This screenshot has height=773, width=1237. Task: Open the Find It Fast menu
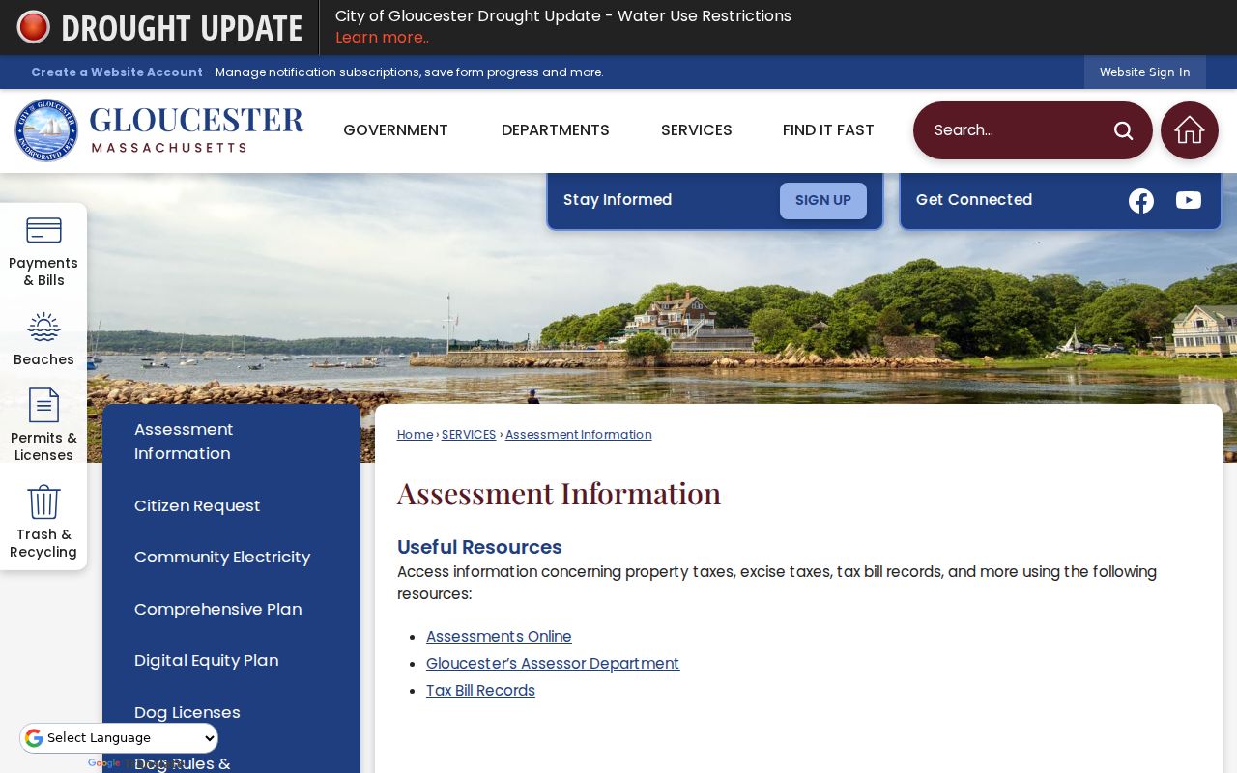pyautogui.click(x=828, y=130)
